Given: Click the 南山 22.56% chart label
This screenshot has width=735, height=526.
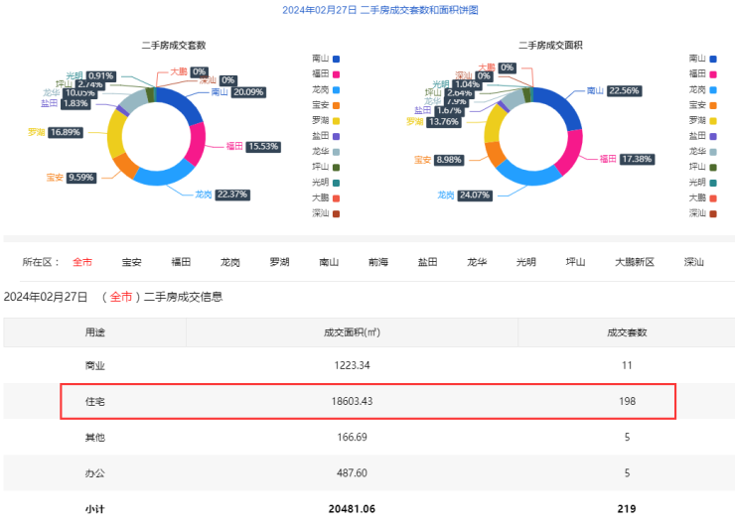Looking at the screenshot, I should pos(615,90).
